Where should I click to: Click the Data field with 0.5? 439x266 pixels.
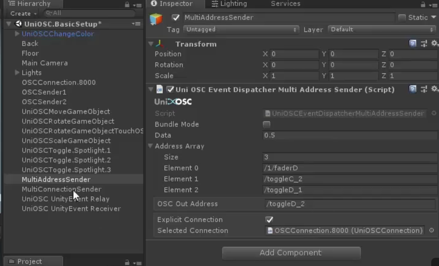(350, 135)
